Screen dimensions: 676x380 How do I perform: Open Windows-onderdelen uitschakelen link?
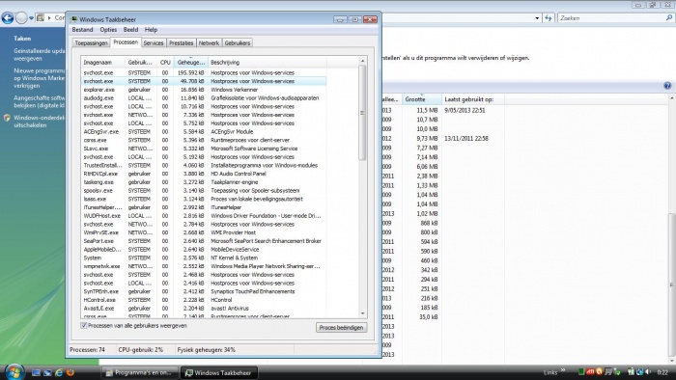(x=40, y=122)
